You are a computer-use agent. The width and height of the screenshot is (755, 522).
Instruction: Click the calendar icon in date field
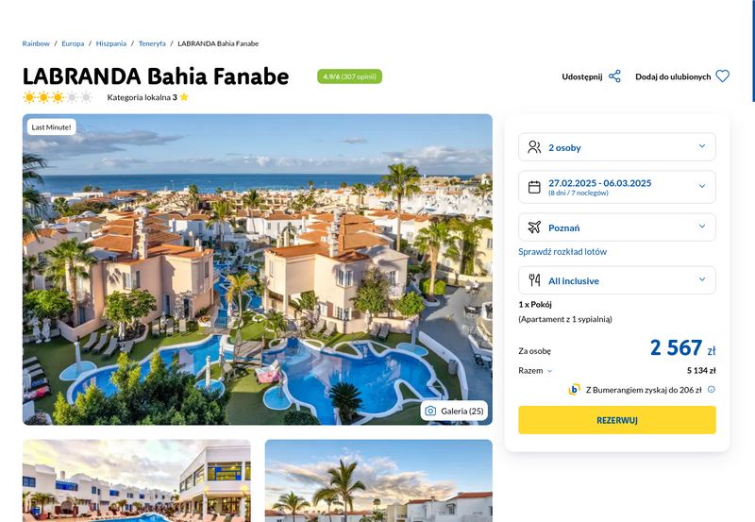[x=534, y=187]
